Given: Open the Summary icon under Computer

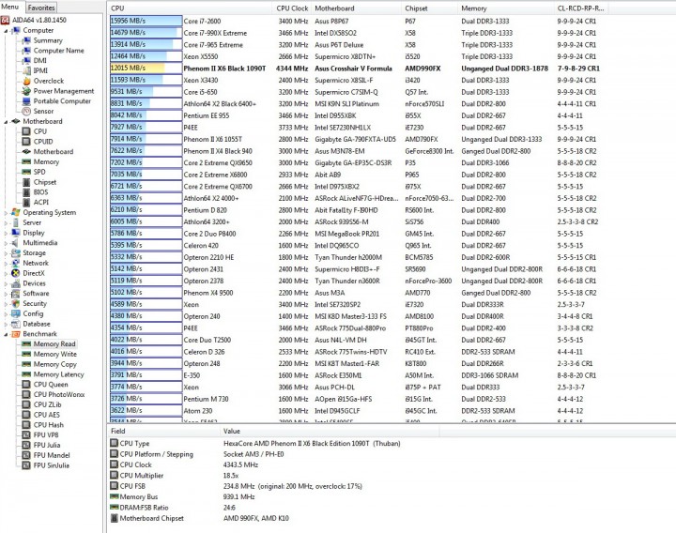Looking at the screenshot, I should [26, 40].
